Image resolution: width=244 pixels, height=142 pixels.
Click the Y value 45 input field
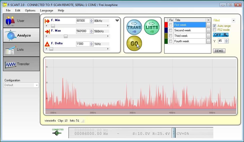[222, 41]
